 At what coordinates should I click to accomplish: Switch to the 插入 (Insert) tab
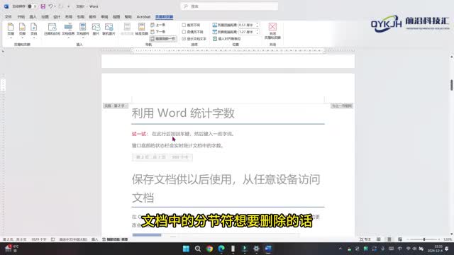click(x=33, y=17)
